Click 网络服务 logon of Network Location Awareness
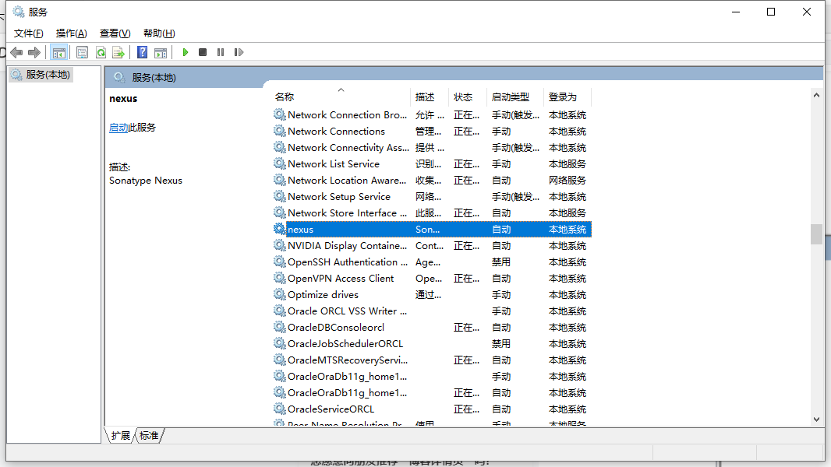The width and height of the screenshot is (831, 467). coord(567,181)
